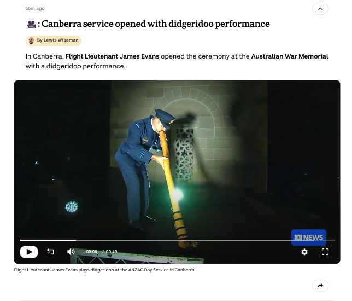352x301 pixels.
Task: Select the bold Australian War Memorial text
Action: [290, 56]
